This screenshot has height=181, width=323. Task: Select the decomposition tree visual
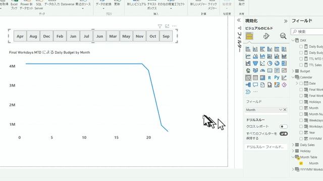pyautogui.click(x=248, y=85)
